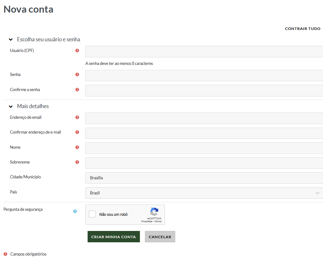Check the "Não sou um robô" checkbox
323x259 pixels.
click(92, 214)
